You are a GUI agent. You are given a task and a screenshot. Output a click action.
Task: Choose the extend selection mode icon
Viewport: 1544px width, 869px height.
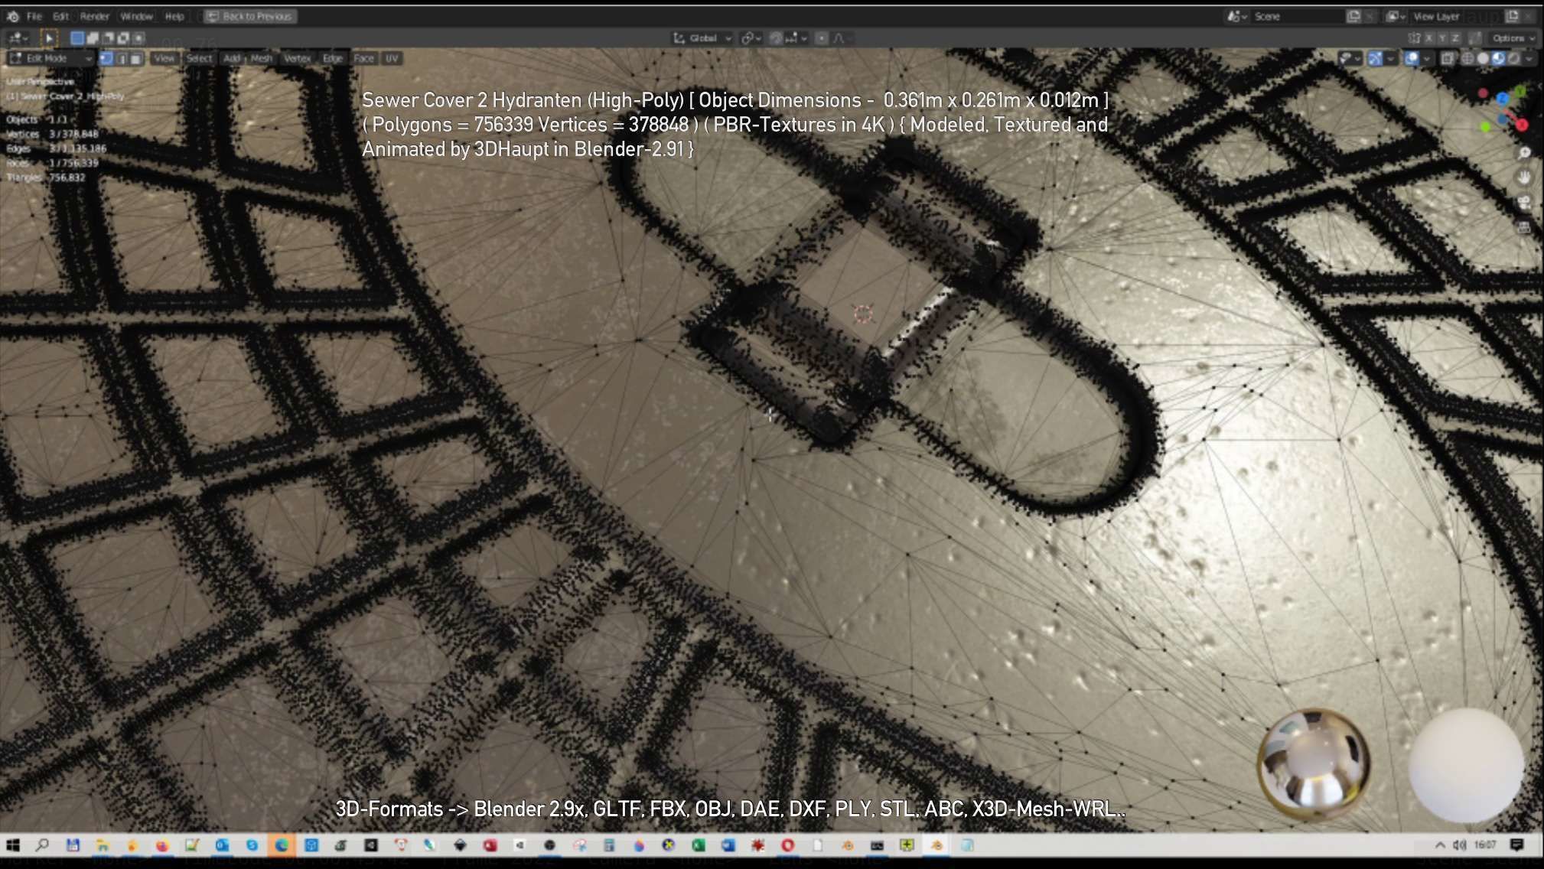[x=93, y=37]
